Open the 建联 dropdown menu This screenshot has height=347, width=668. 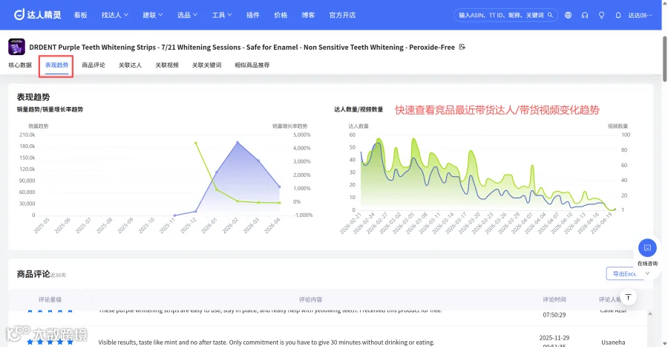152,15
